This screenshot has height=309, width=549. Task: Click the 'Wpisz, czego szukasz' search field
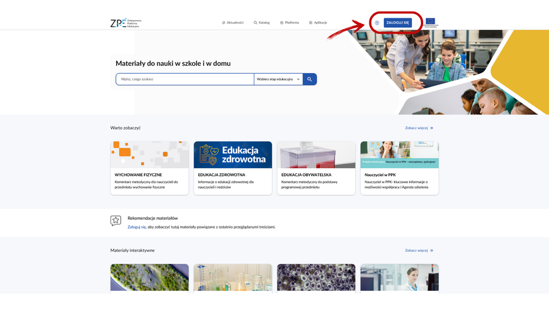[x=185, y=80]
